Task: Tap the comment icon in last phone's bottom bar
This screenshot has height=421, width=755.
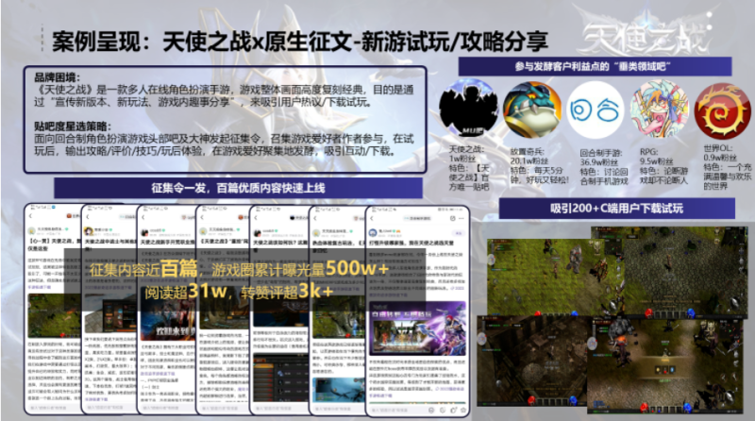Action: tap(443, 410)
